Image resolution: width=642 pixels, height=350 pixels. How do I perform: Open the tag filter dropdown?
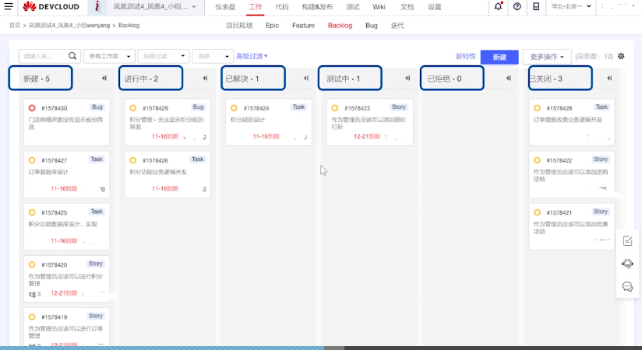pyautogui.click(x=164, y=56)
